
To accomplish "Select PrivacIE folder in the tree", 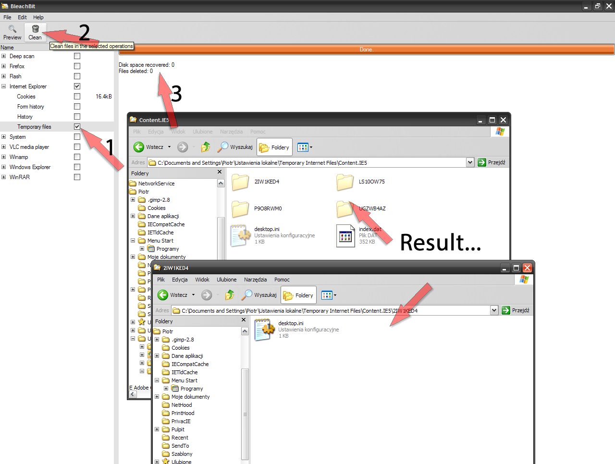I will pyautogui.click(x=181, y=421).
